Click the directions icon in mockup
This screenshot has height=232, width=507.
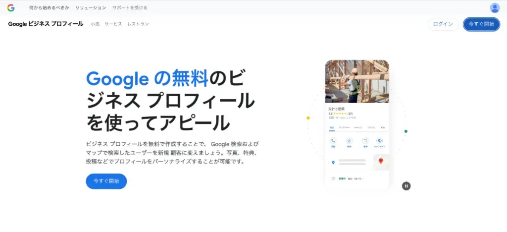click(349, 141)
